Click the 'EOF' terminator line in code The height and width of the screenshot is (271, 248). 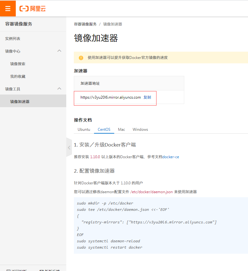click(80, 235)
